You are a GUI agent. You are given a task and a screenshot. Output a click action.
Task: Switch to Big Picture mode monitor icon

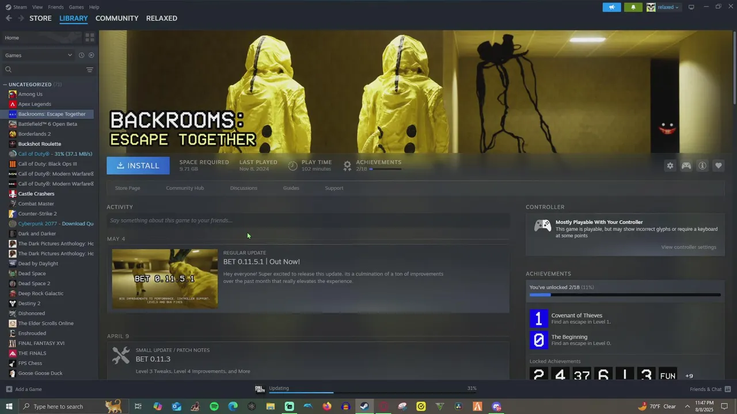coord(692,7)
